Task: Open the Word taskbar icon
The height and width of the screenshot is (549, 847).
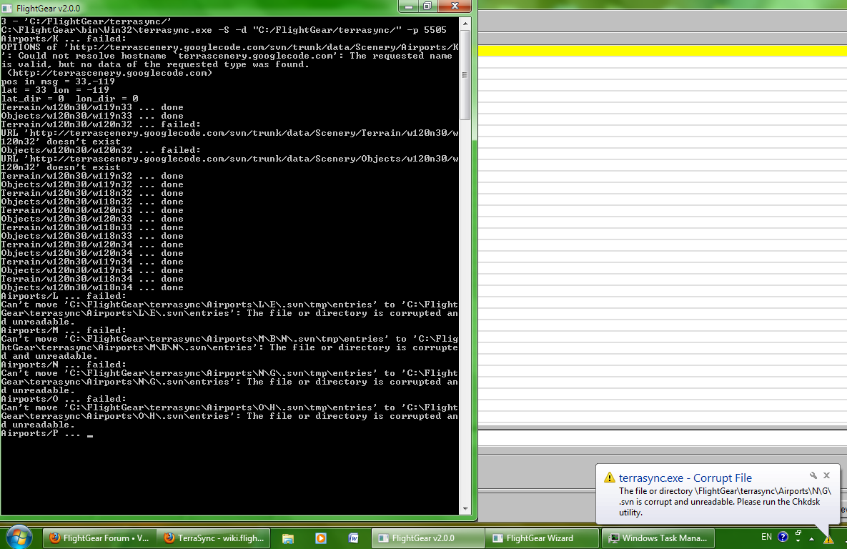Action: pos(353,538)
